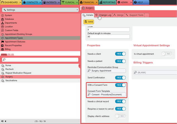Screen dimensions: 177x124
Task: Click the first page pagination icon
Action: [2, 121]
